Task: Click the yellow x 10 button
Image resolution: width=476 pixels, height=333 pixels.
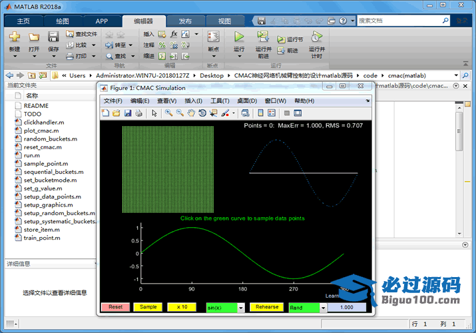Action: pyautogui.click(x=182, y=307)
